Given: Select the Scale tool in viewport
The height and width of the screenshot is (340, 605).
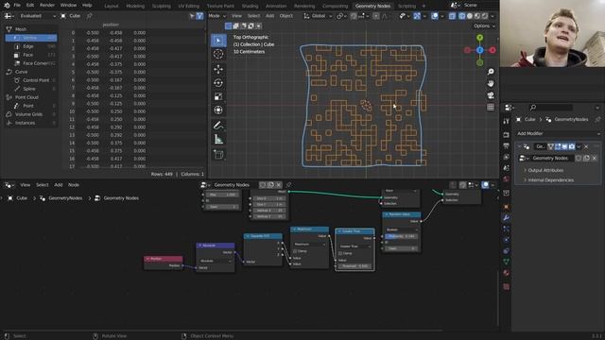Looking at the screenshot, I should [218, 96].
